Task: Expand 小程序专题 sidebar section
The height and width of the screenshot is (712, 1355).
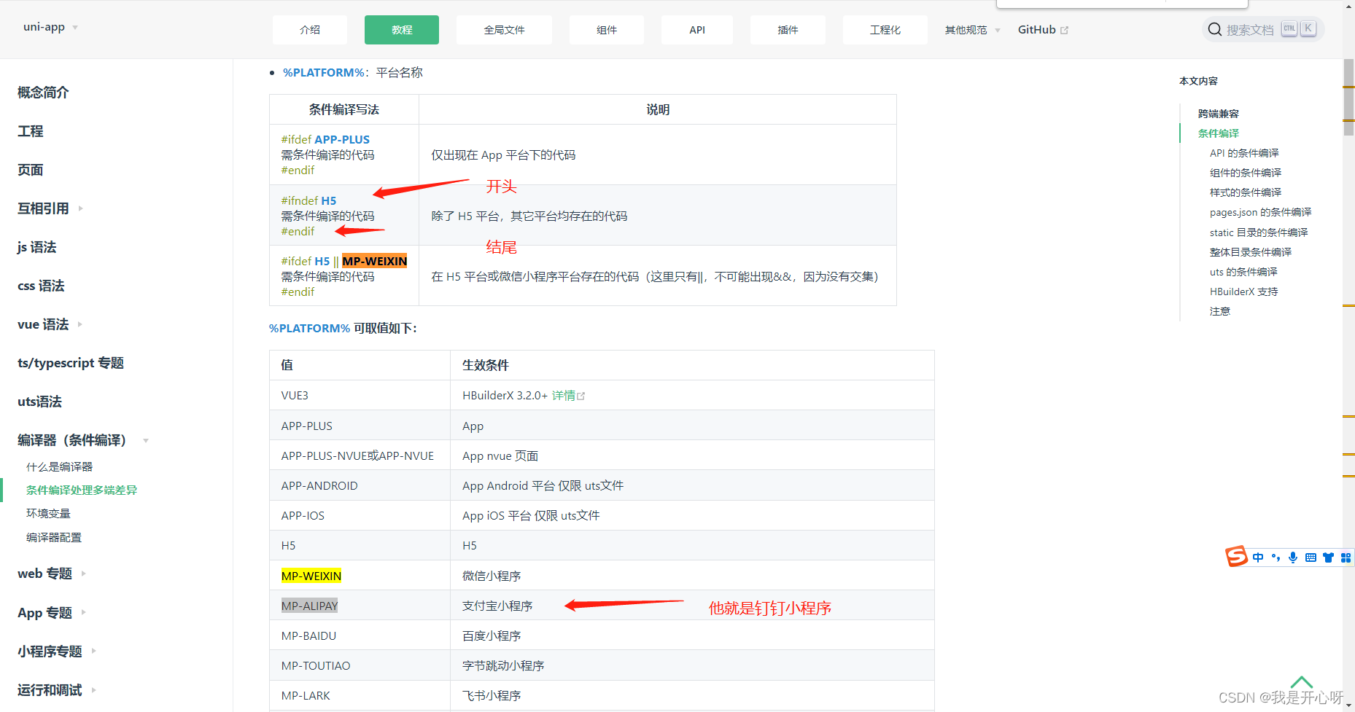Action: pyautogui.click(x=93, y=651)
